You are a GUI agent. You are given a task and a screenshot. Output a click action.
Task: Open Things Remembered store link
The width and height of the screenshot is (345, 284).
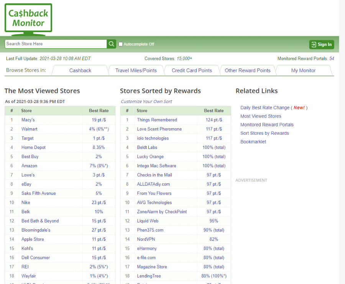coord(157,120)
